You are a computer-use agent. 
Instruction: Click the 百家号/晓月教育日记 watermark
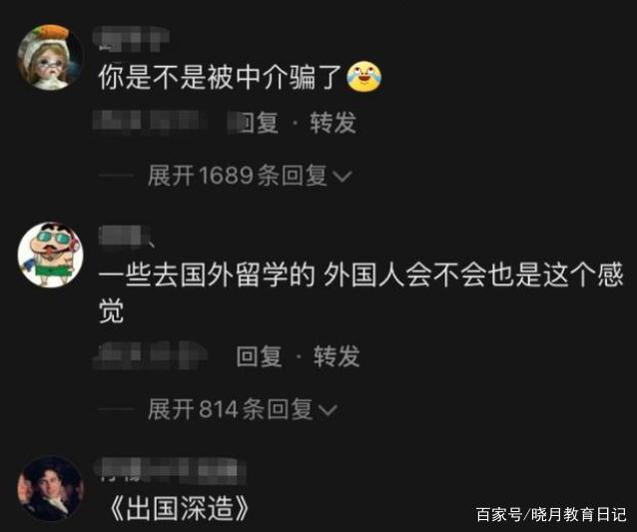551,515
